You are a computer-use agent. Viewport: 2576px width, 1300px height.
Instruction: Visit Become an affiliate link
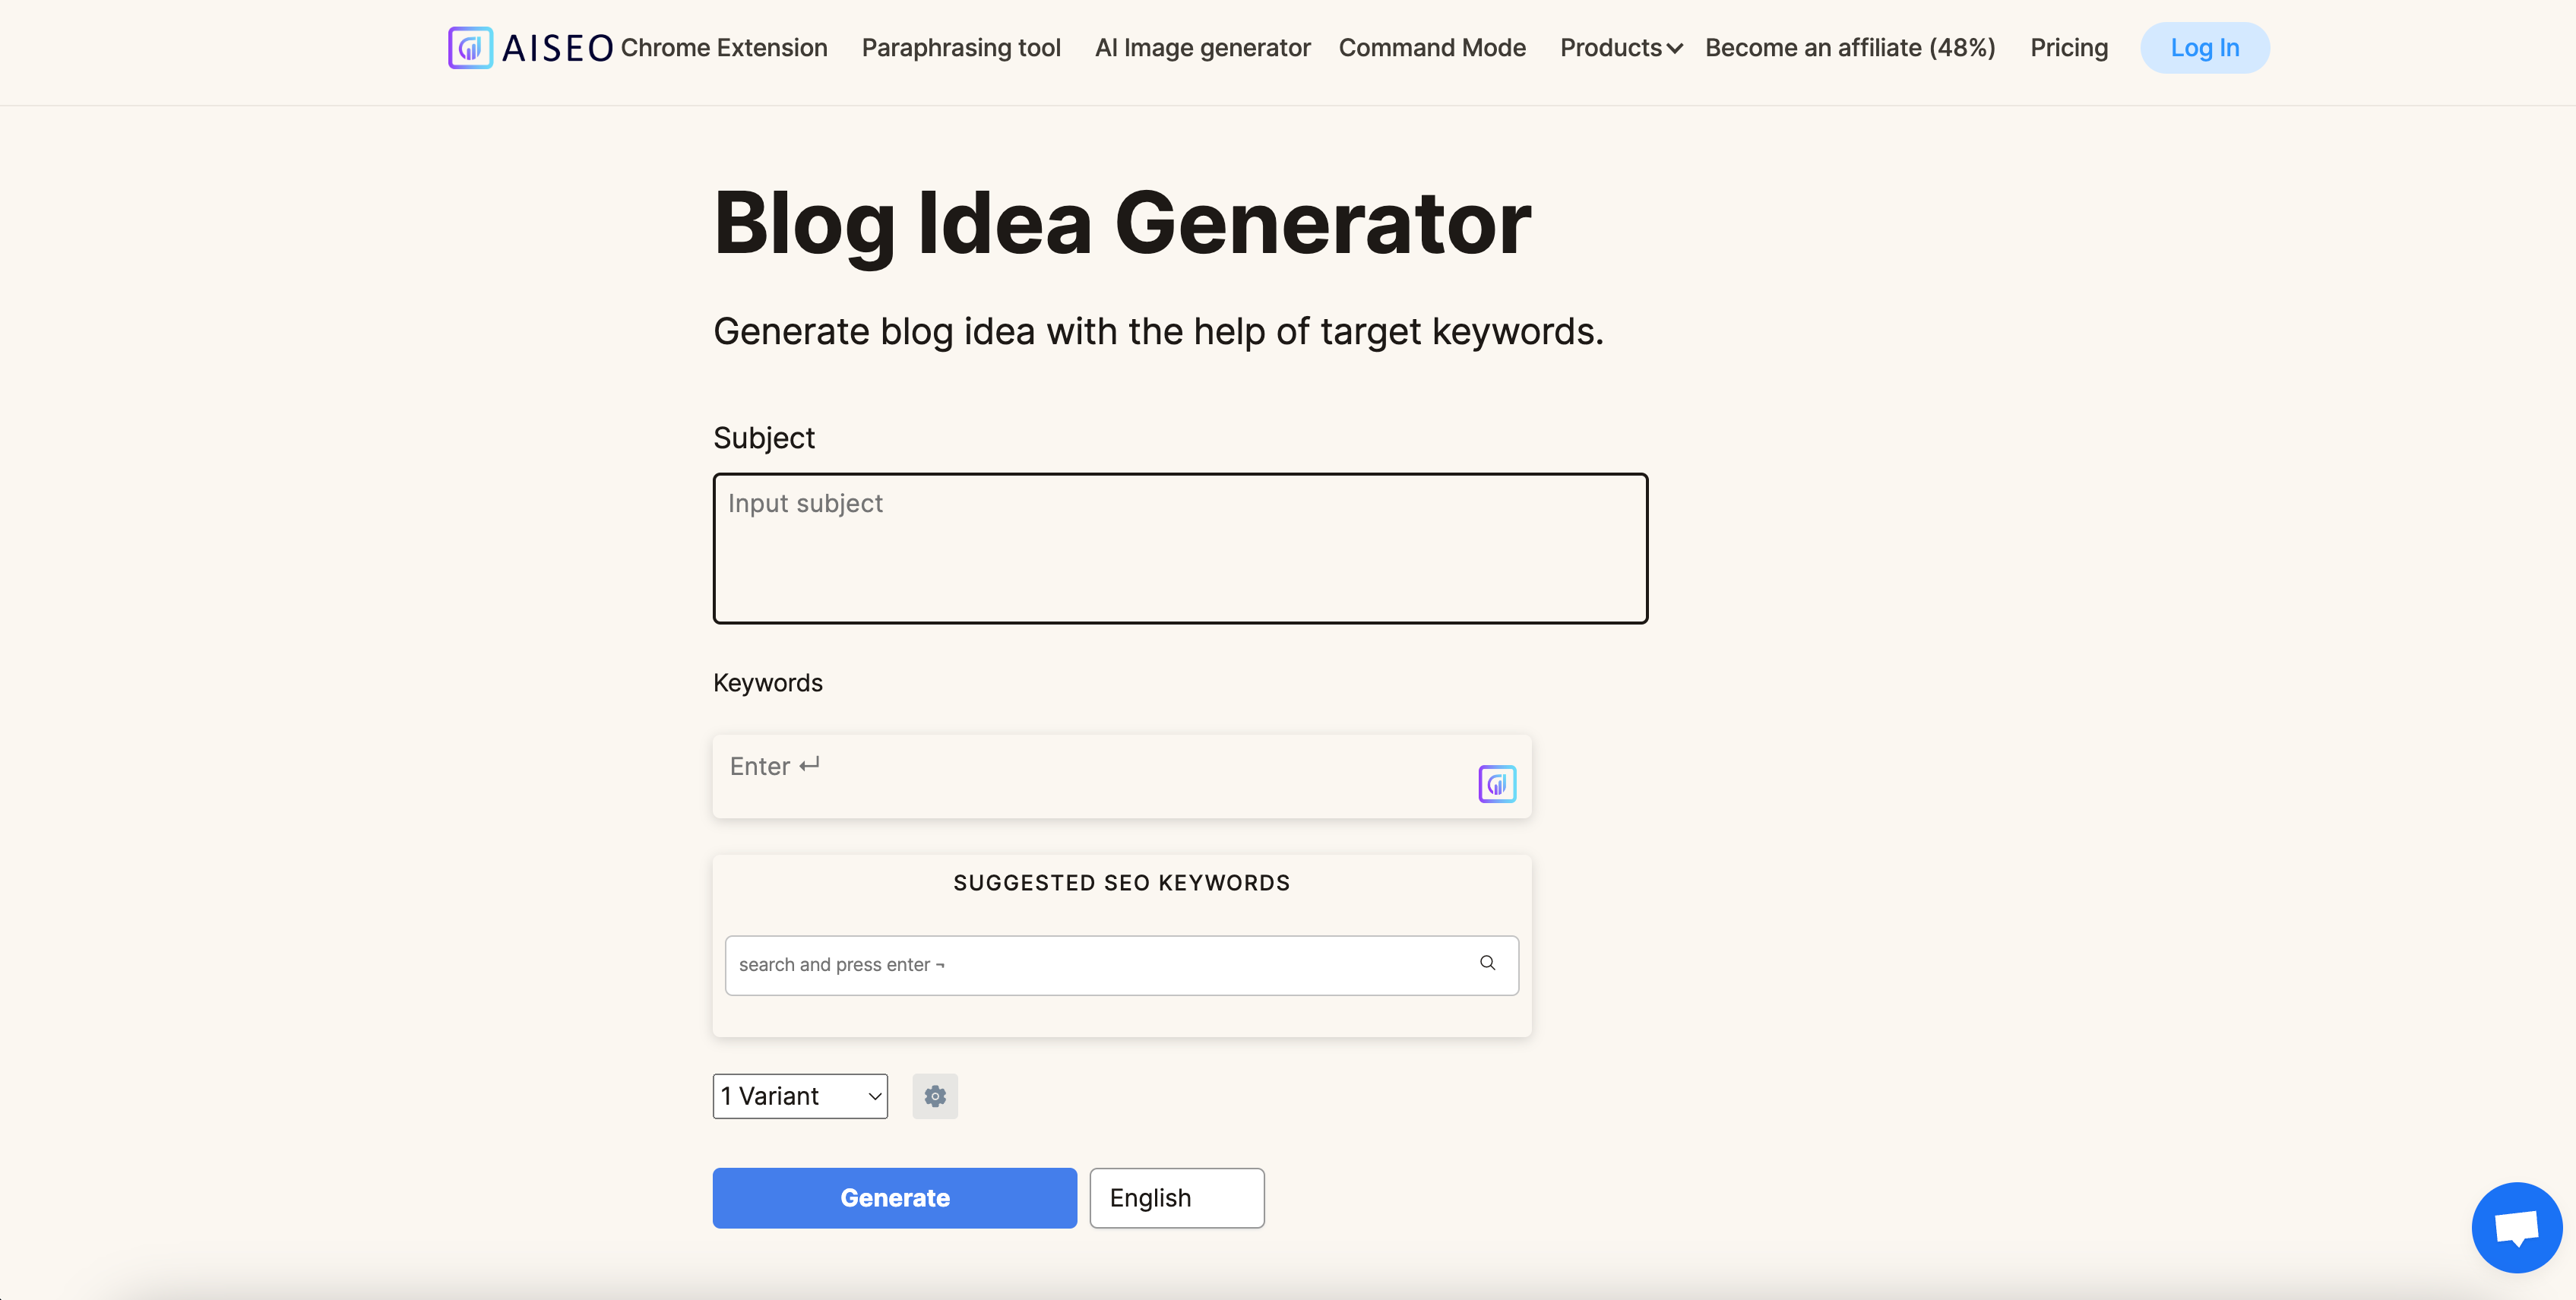pos(1850,47)
